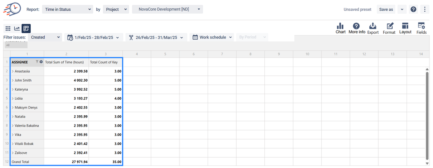Select cell value 4 002.30

(x=66, y=80)
